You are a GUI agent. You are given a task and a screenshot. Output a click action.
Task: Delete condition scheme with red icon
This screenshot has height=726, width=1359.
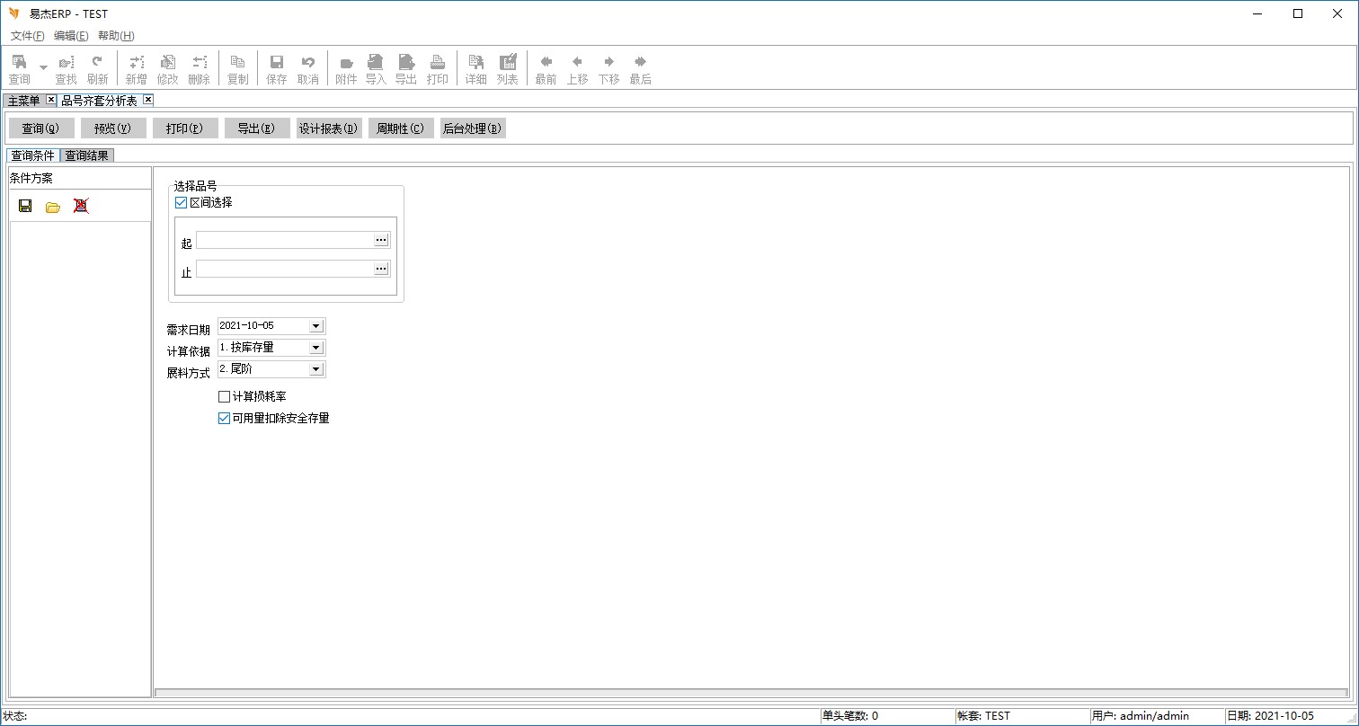[x=81, y=206]
